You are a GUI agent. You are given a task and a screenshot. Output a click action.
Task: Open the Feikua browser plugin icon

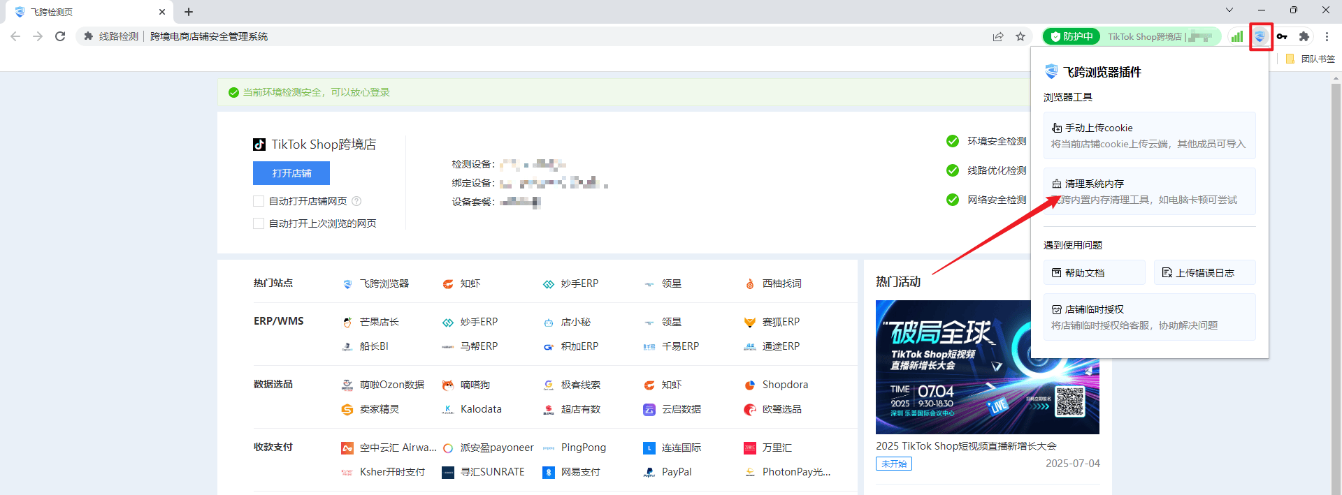[1260, 36]
